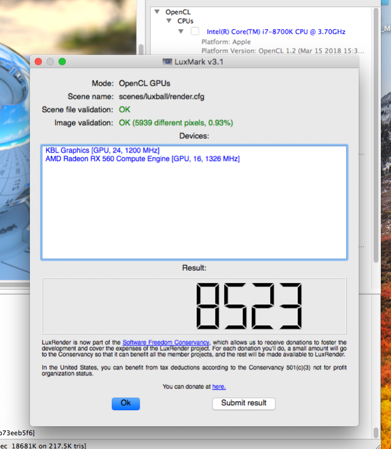Open the Software Freedom Conservancy link
This screenshot has height=449, width=391.
[x=166, y=342]
